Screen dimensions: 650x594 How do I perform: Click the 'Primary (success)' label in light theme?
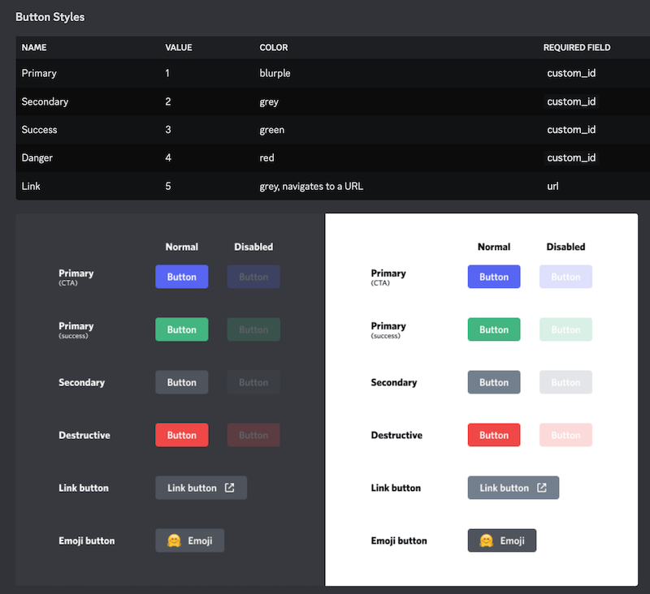pyautogui.click(x=388, y=330)
